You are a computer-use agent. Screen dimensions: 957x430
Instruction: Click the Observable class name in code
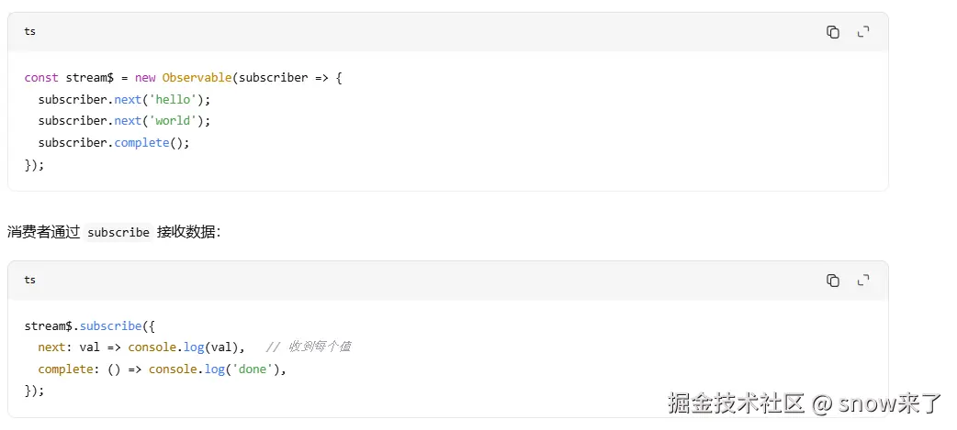[x=197, y=78]
